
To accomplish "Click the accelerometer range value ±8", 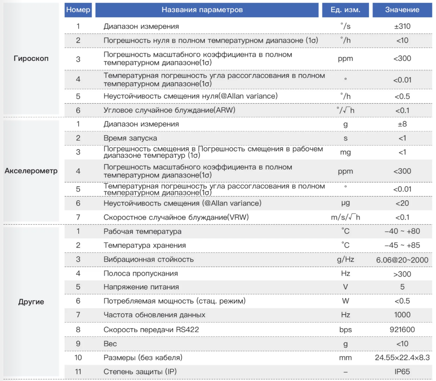I will click(402, 124).
